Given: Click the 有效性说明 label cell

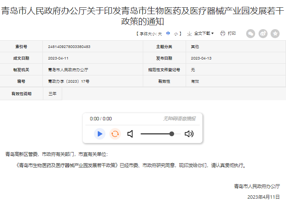Looking at the screenshot, I should pyautogui.click(x=21, y=94).
